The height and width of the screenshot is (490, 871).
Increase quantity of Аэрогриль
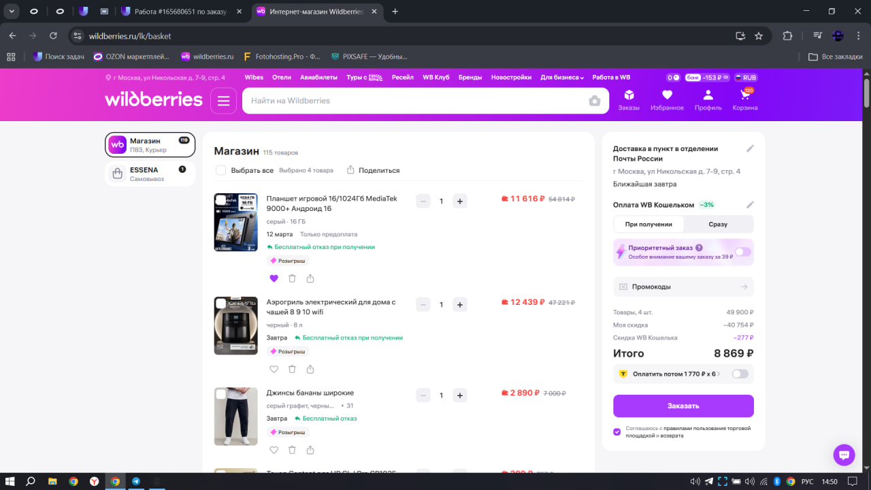460,304
